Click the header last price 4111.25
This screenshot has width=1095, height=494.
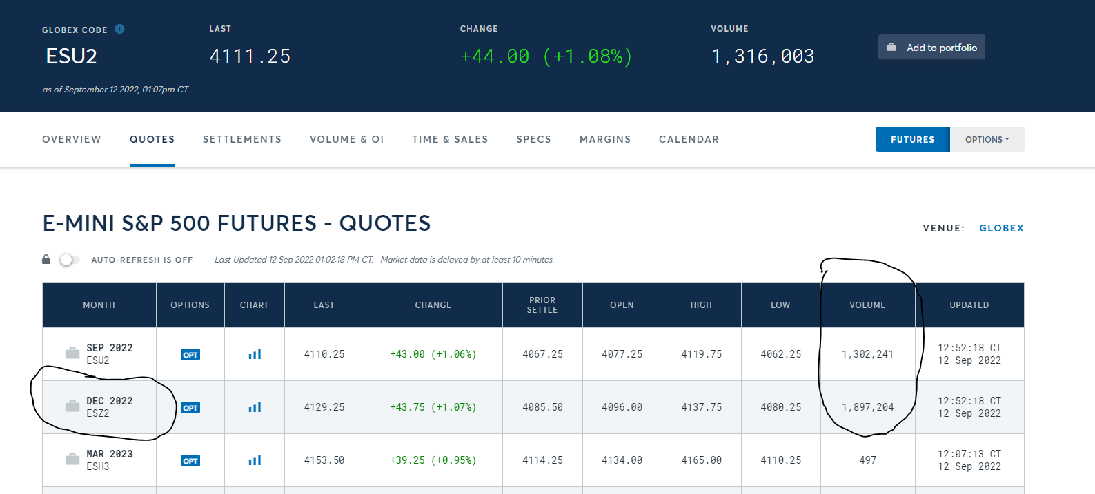click(x=250, y=56)
